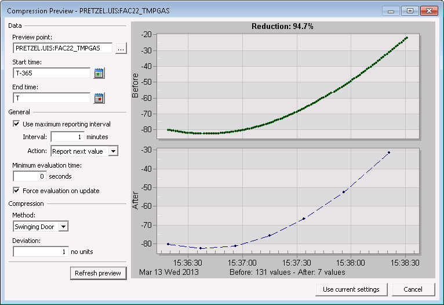
Task: Browse for a preview point with the ellipsis button
Action: coord(121,49)
